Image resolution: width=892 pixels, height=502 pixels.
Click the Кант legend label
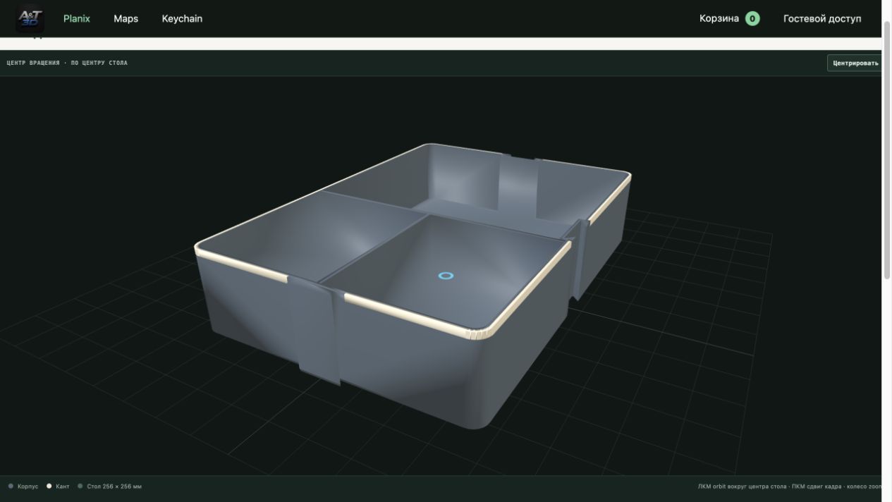coord(63,486)
